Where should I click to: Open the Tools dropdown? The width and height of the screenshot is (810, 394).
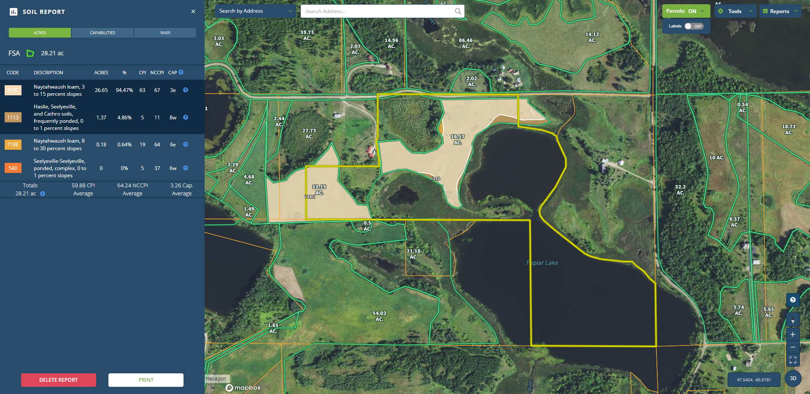pos(735,11)
